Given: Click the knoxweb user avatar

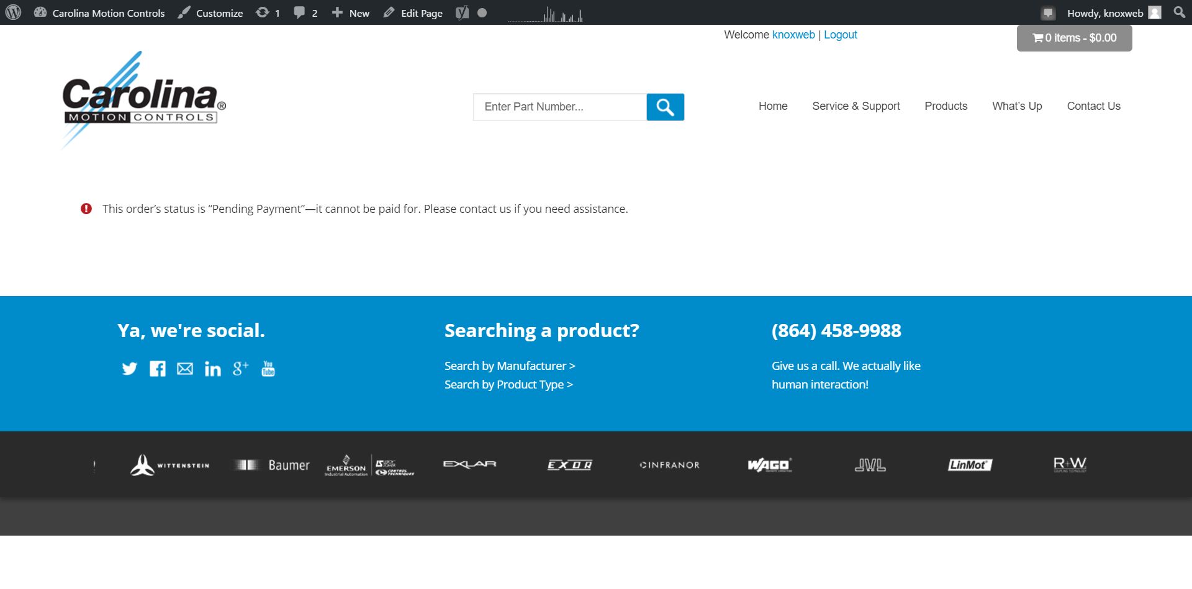Looking at the screenshot, I should 1155,12.
